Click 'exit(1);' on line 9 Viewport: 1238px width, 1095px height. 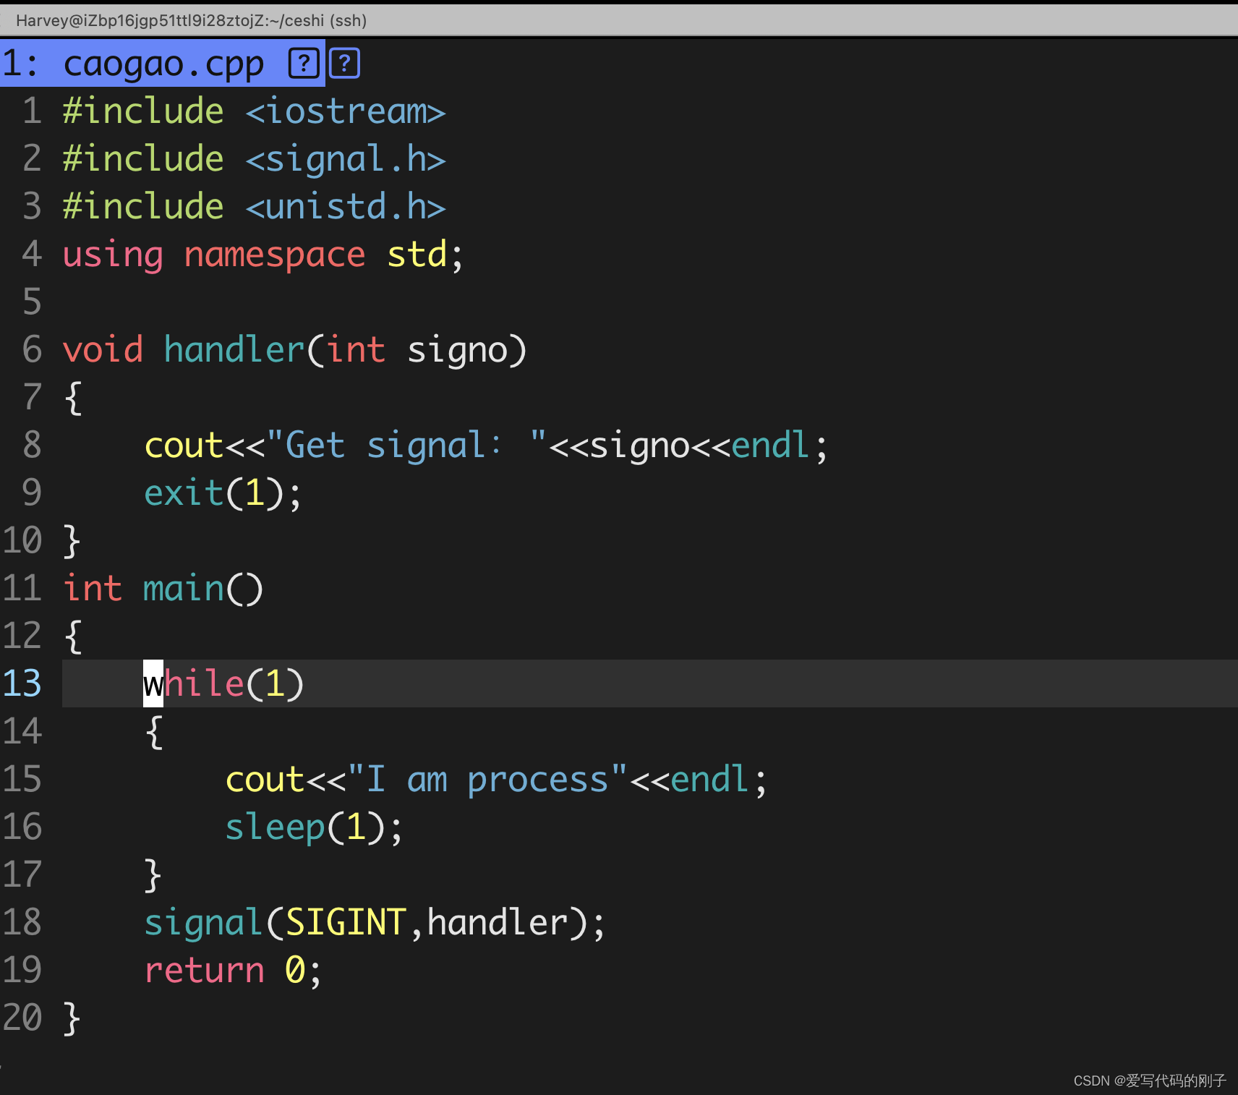click(223, 493)
